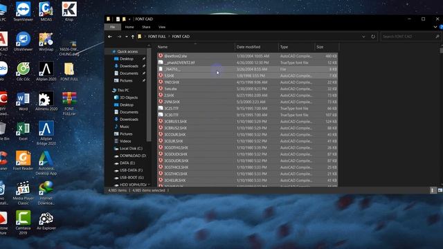Open Air Explorer desktop shortcut
Viewport: 443px width, 249px height.
click(46, 221)
